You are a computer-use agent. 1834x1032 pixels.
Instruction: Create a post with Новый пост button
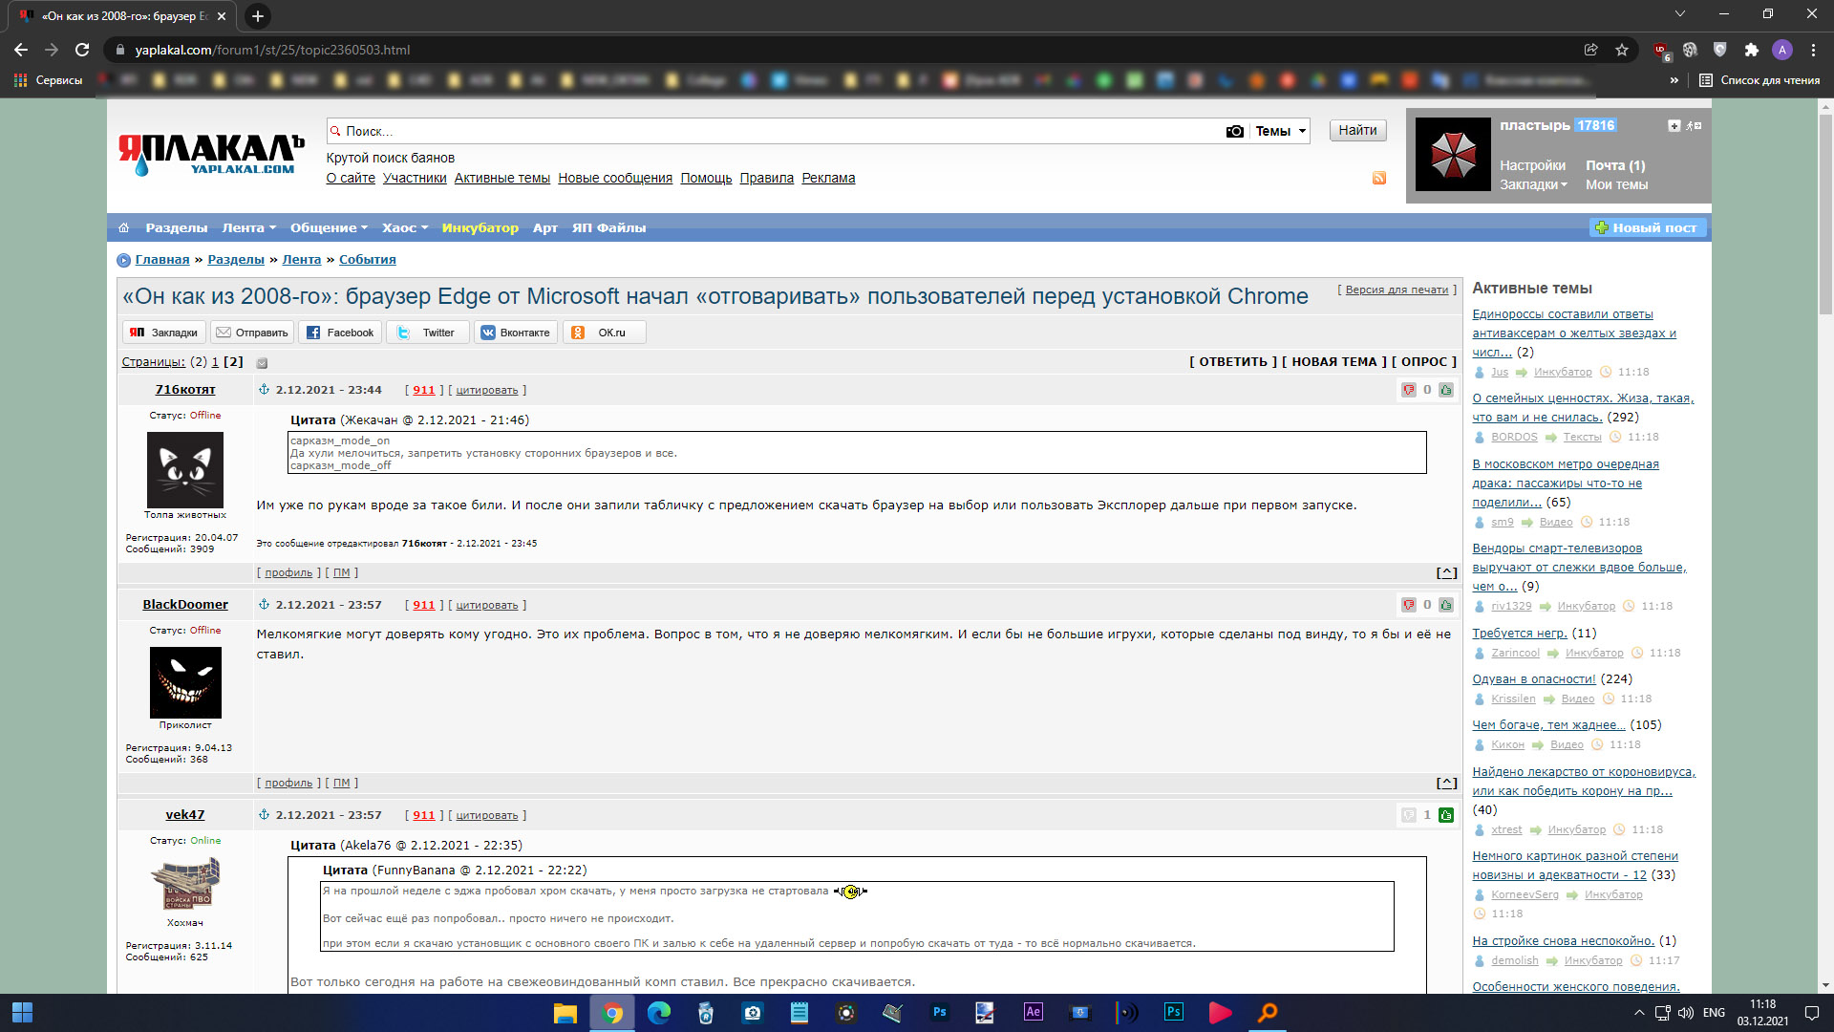coord(1647,227)
